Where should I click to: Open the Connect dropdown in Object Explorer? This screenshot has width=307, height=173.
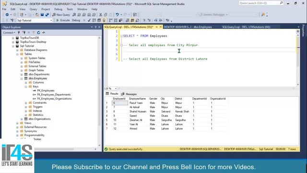click(x=9, y=33)
